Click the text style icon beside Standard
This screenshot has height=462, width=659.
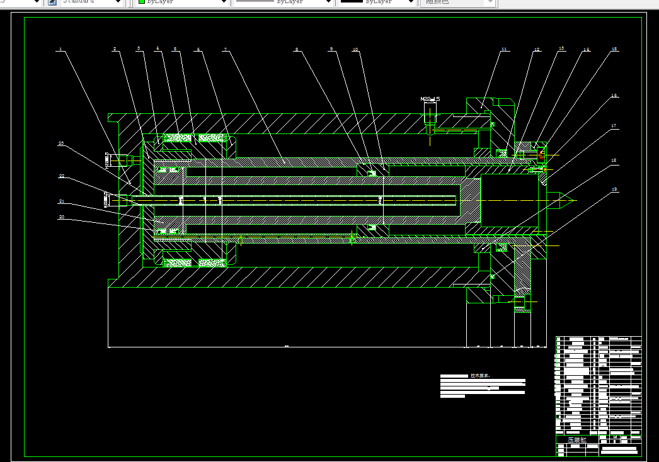tap(51, 3)
